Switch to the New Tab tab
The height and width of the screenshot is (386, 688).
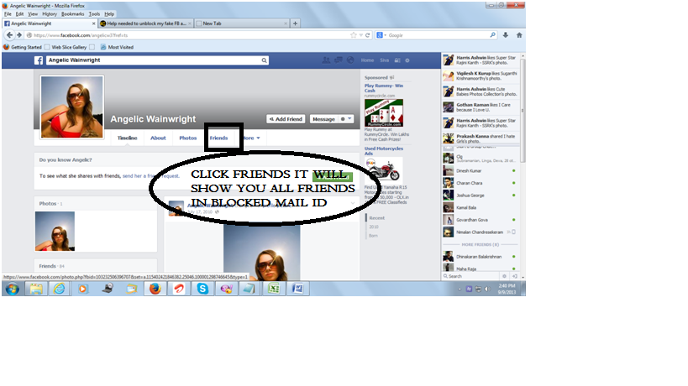[241, 23]
